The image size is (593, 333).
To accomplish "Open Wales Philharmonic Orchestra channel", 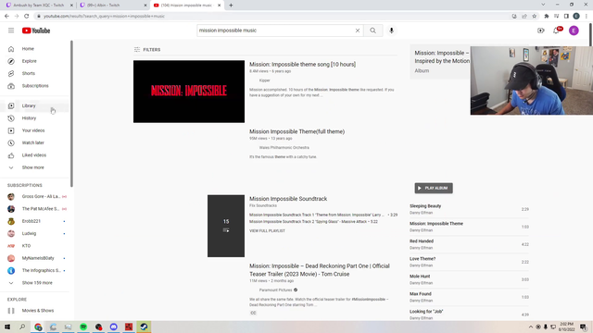I will (x=284, y=148).
